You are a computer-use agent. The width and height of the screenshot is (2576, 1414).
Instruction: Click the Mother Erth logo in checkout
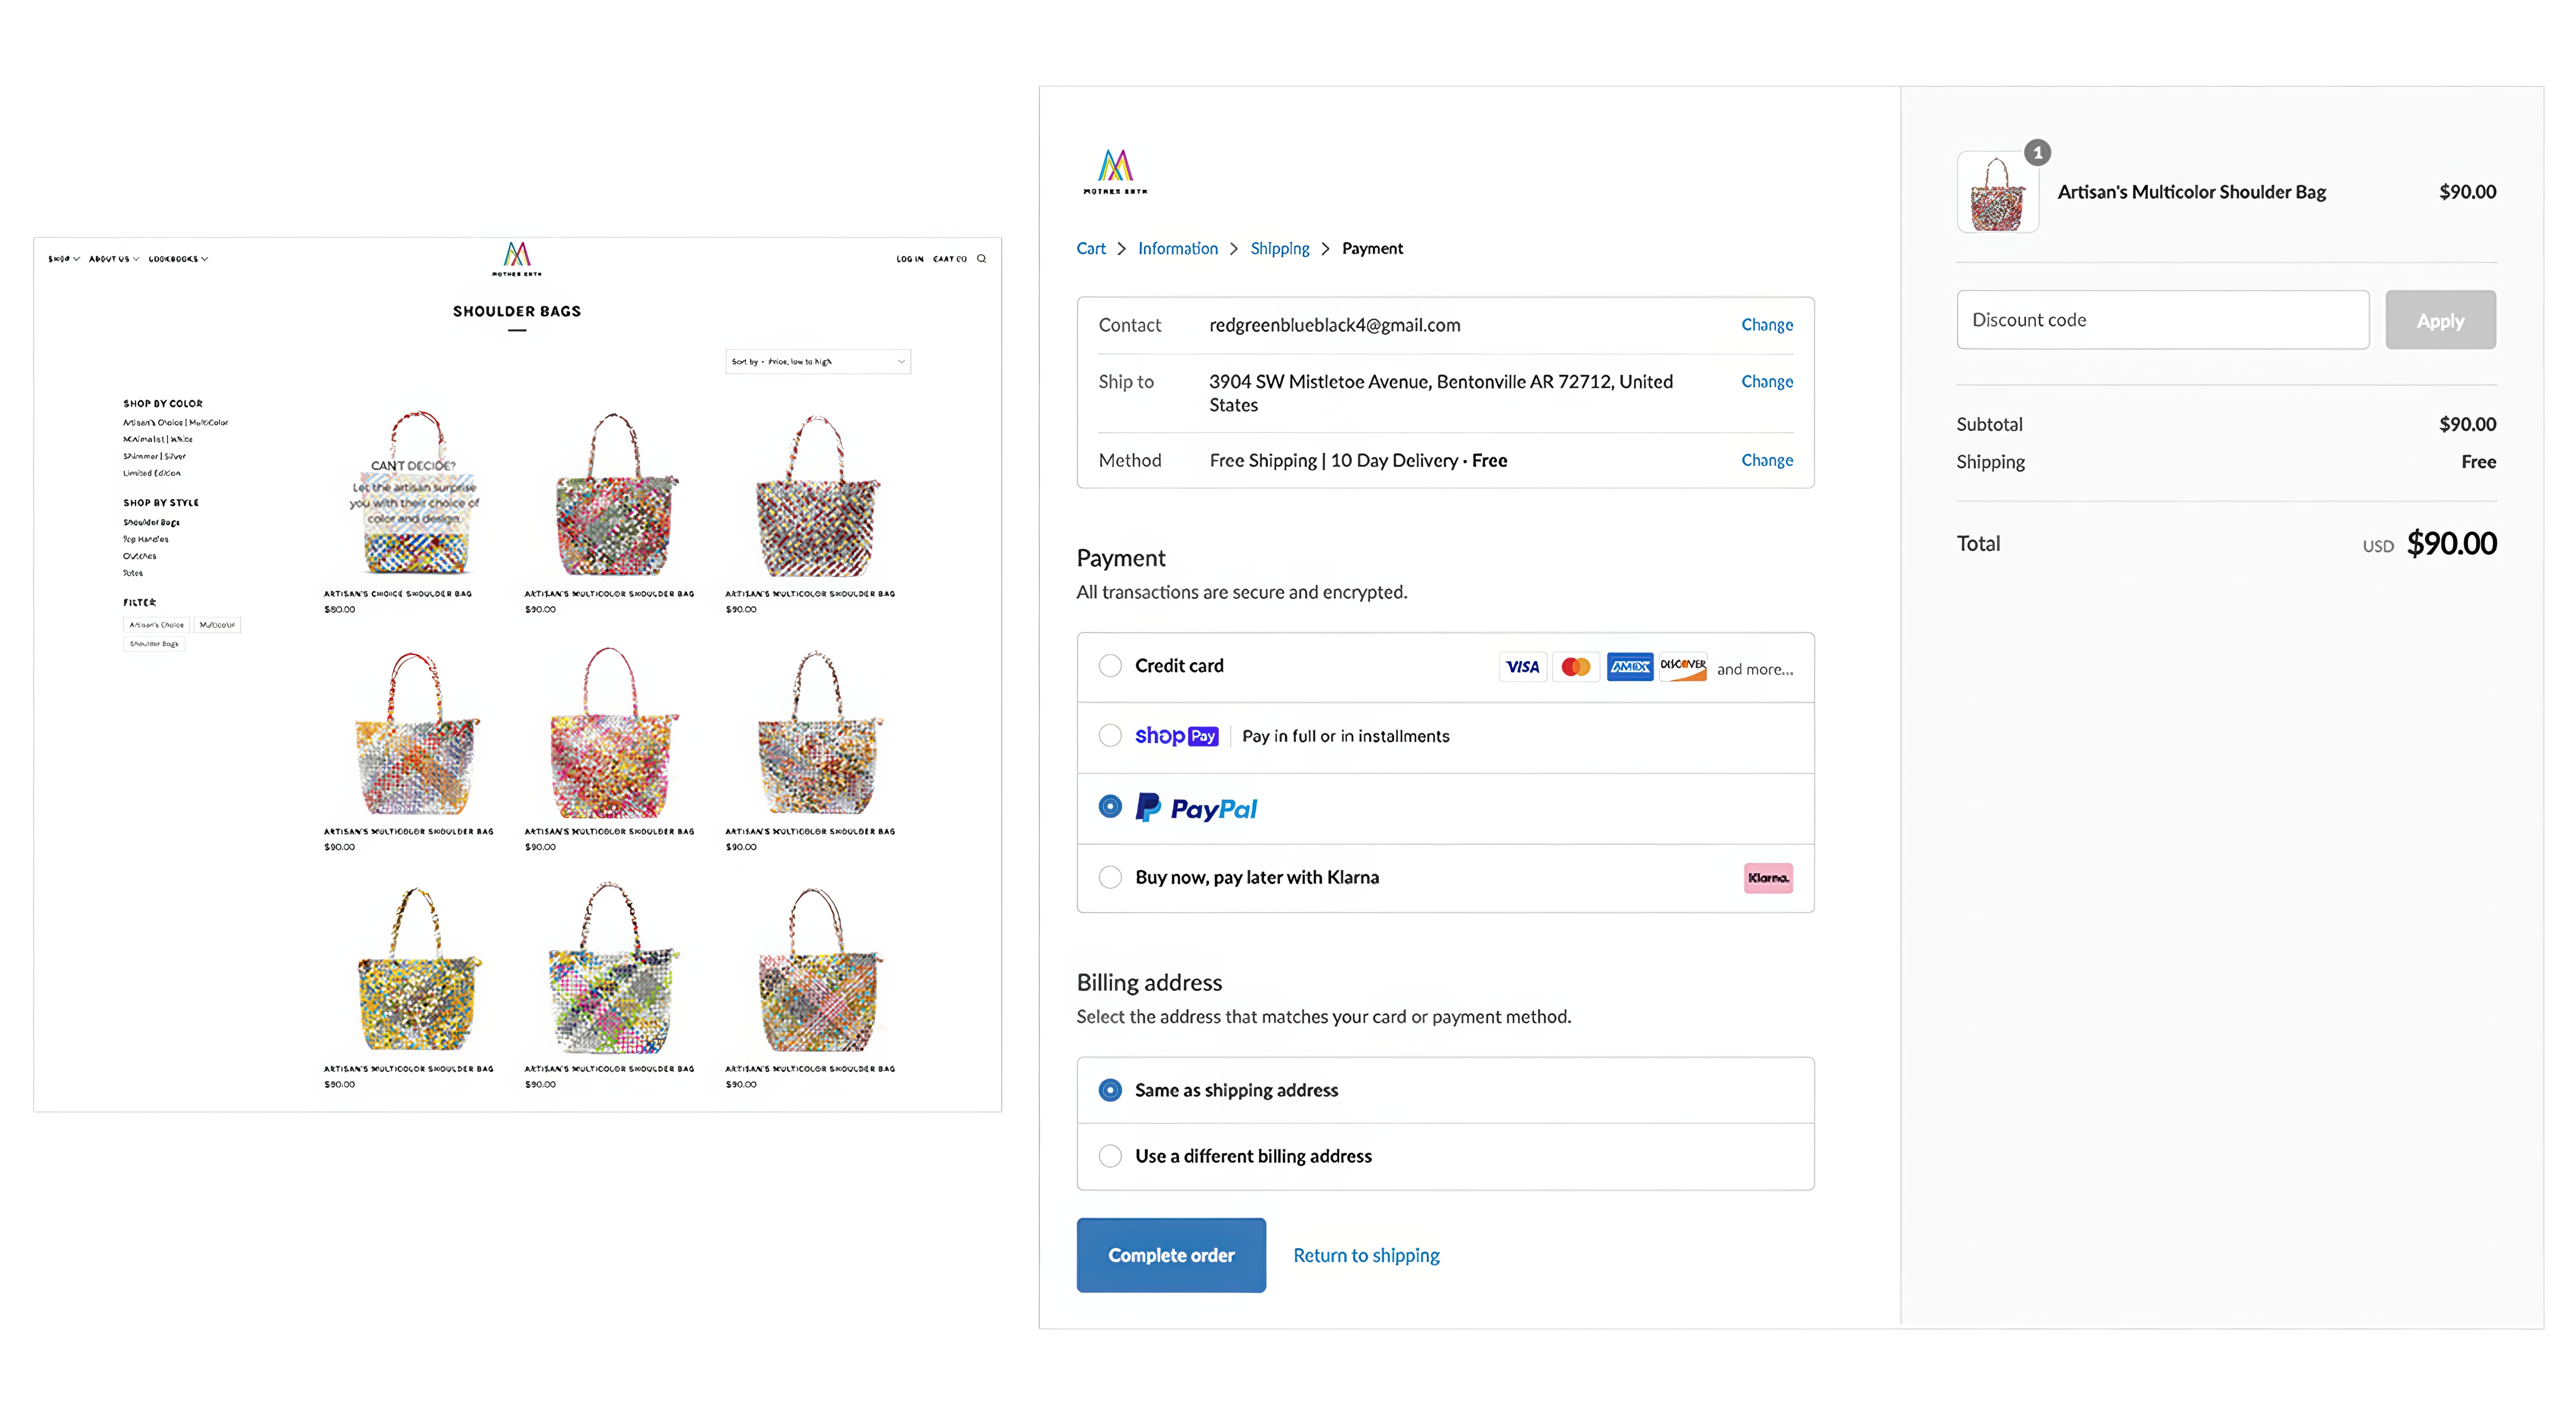tap(1115, 171)
